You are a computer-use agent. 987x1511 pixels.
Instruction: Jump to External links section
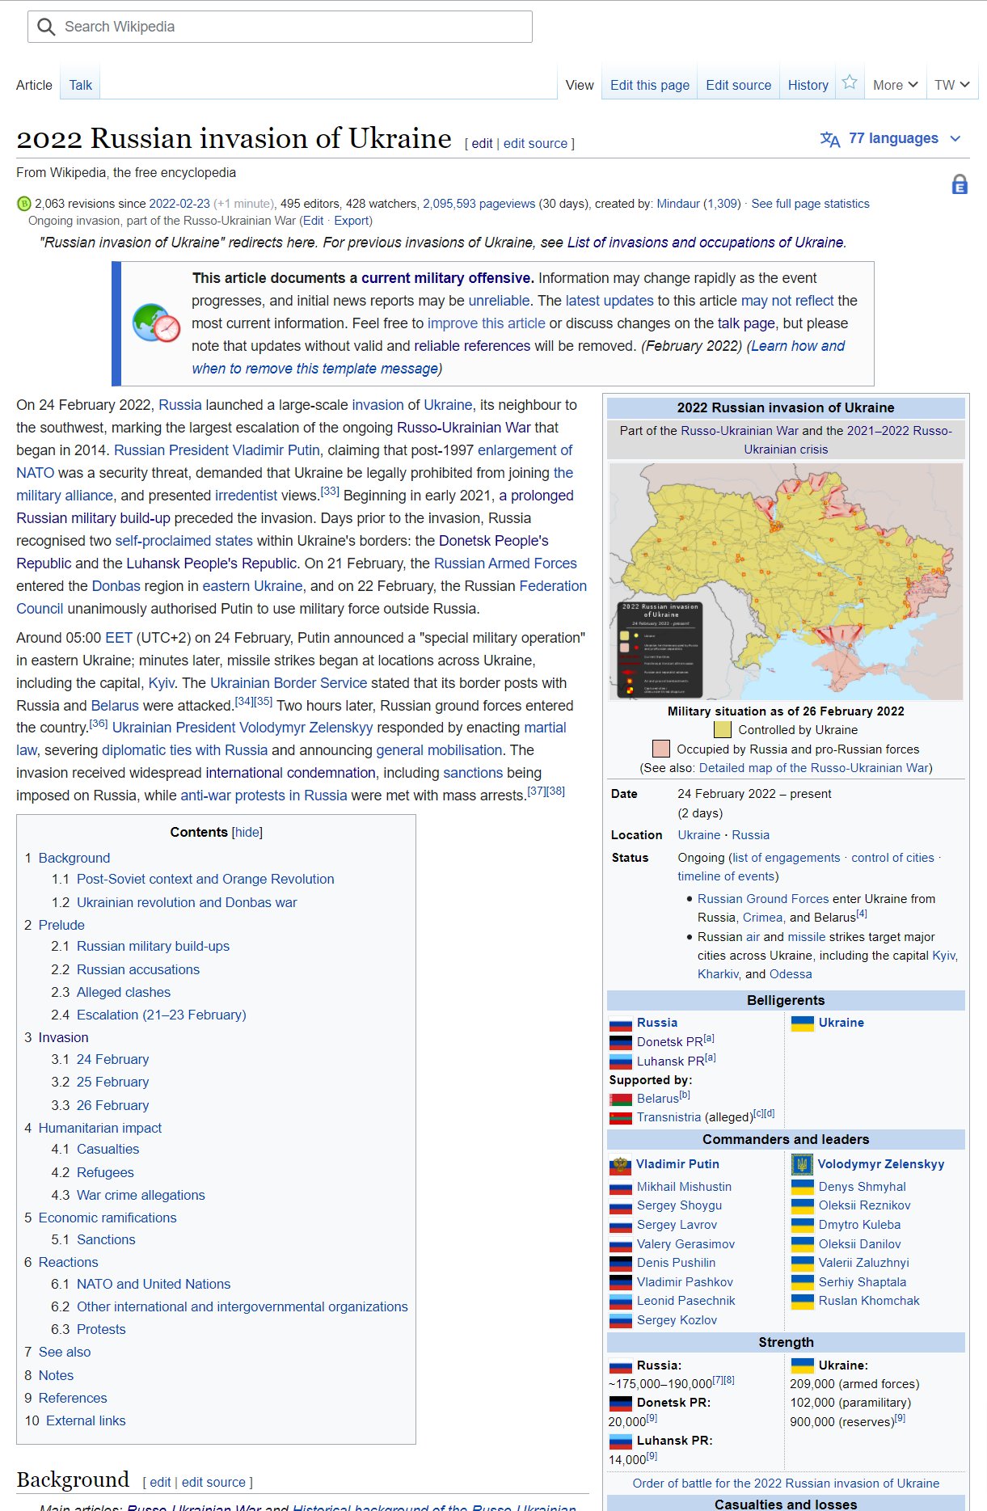86,1420
